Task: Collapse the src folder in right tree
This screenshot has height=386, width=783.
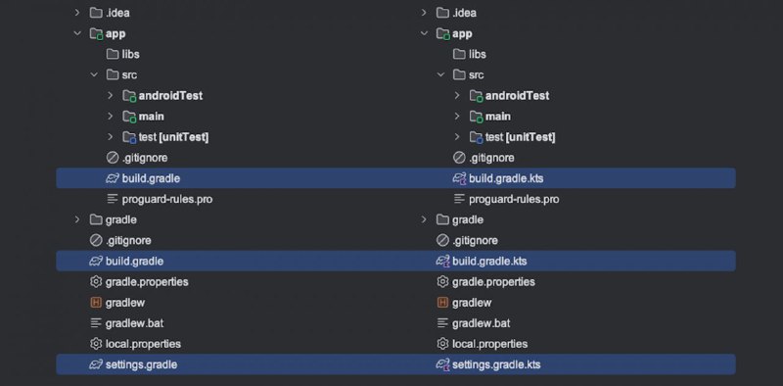Action: 441,75
